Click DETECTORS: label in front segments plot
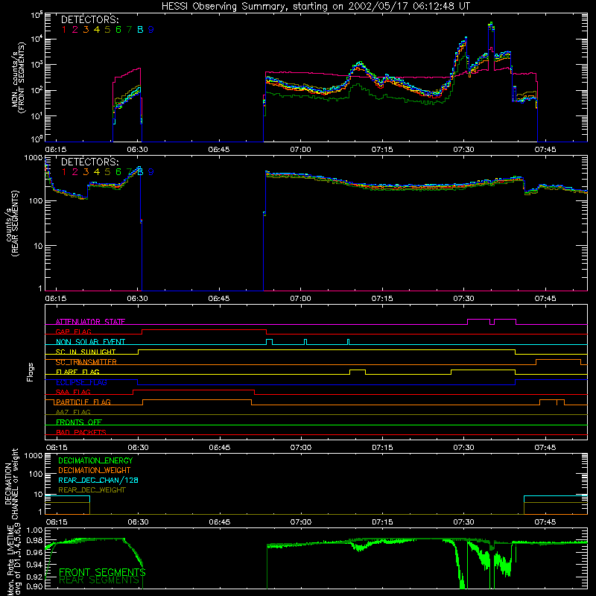Screen dimensions: 596x596 [89, 19]
